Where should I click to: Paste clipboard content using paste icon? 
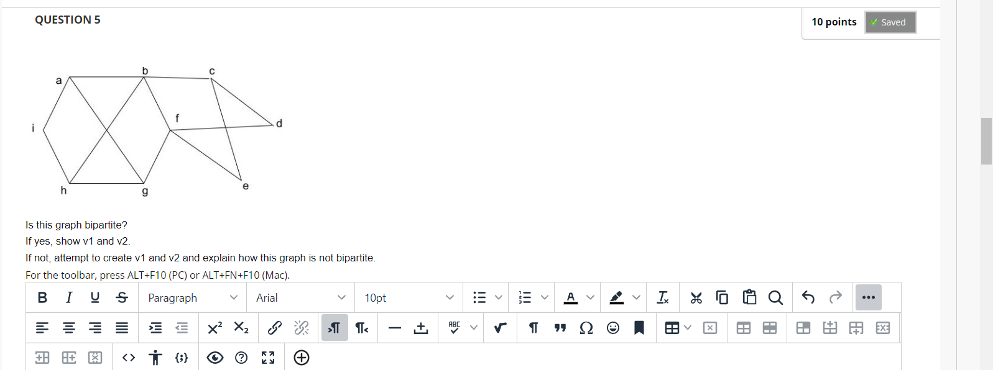coord(749,298)
